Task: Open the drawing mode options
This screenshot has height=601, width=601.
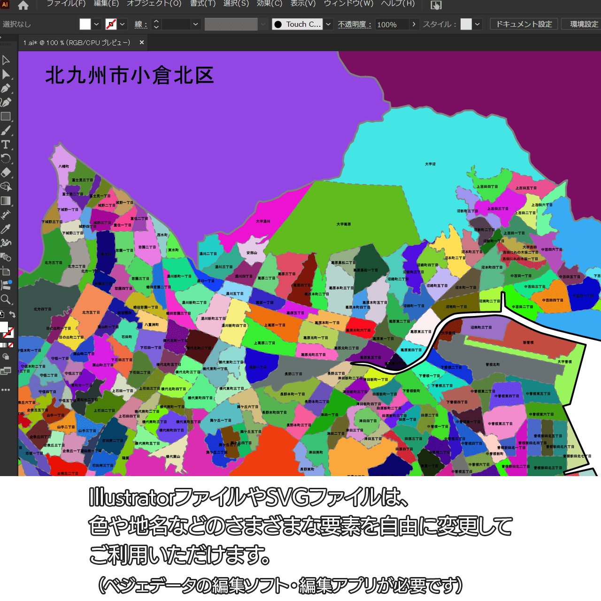Action: click(x=6, y=356)
